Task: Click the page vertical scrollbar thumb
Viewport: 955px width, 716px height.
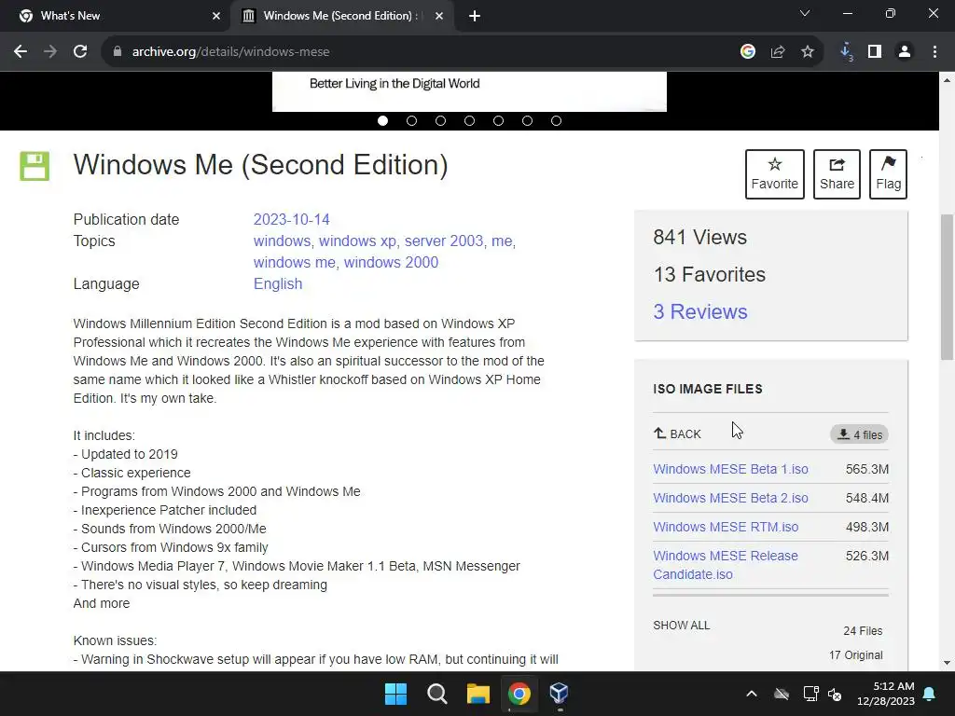Action: click(947, 287)
